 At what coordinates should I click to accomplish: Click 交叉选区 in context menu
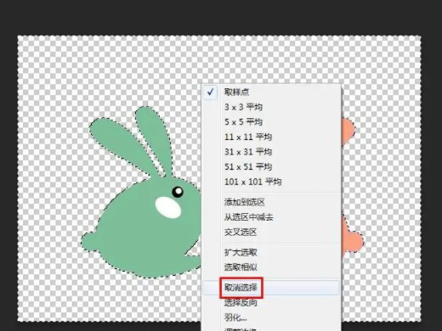coord(271,232)
